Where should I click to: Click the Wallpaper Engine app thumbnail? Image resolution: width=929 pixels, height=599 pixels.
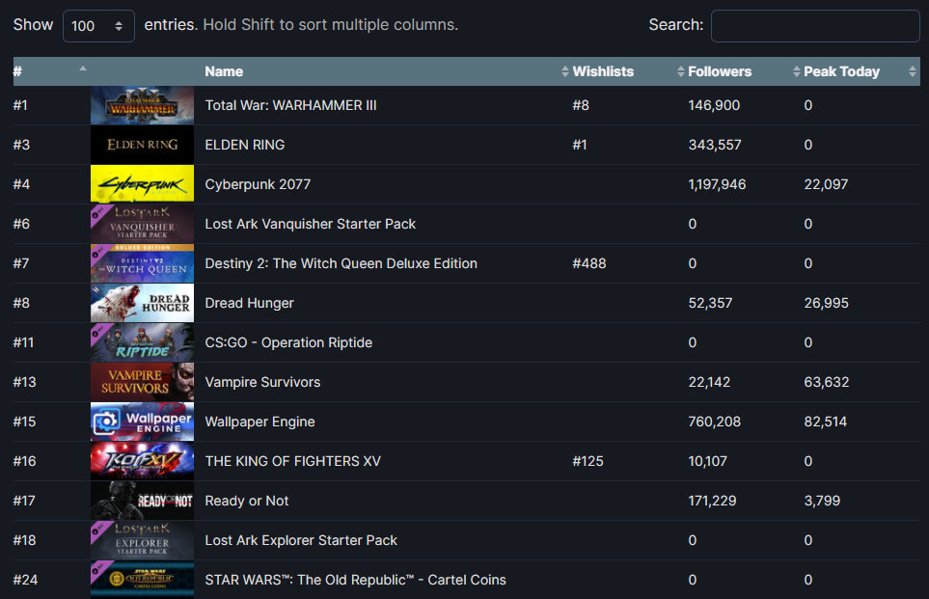(142, 422)
